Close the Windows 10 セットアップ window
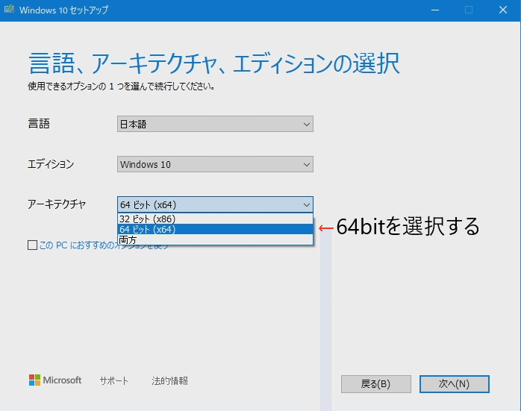The image size is (521, 411). 503,10
